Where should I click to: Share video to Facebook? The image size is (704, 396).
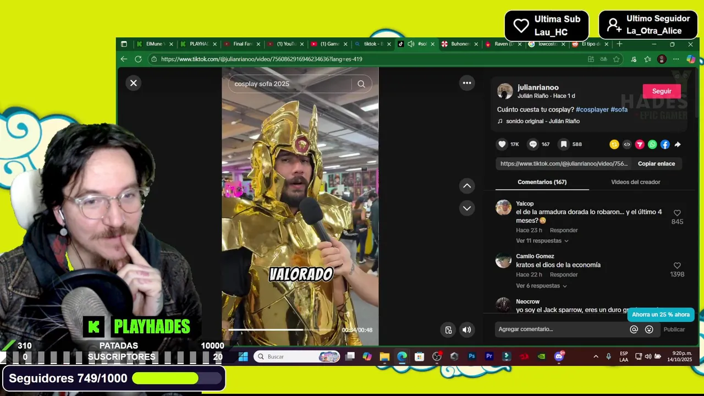665,145
